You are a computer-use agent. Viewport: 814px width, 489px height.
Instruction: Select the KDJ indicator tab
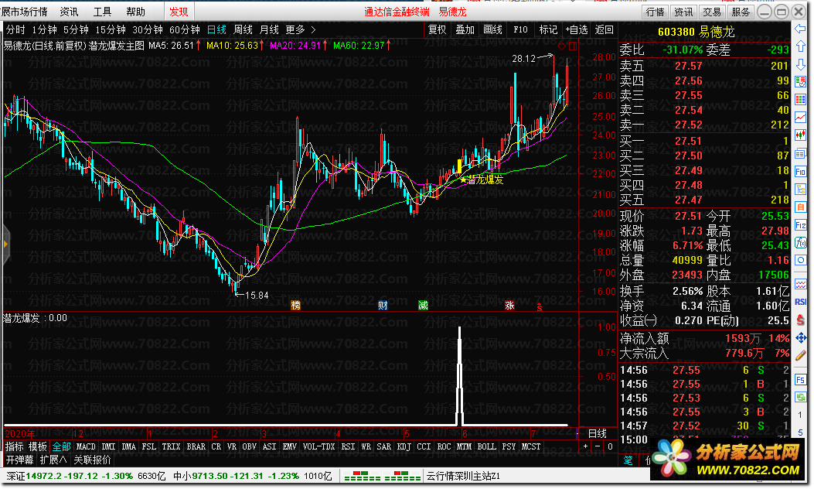click(404, 446)
